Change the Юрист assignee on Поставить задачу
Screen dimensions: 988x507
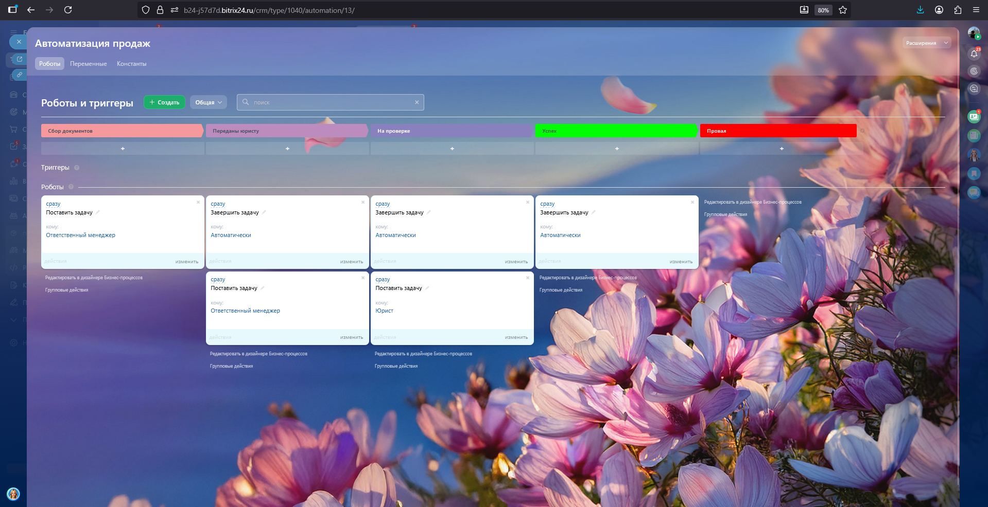pyautogui.click(x=385, y=311)
